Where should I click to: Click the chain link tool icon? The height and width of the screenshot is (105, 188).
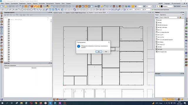point(46,10)
